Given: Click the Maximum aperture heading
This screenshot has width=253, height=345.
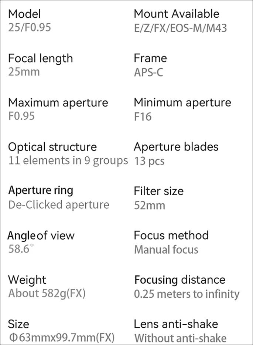Looking at the screenshot, I should pos(58,103).
